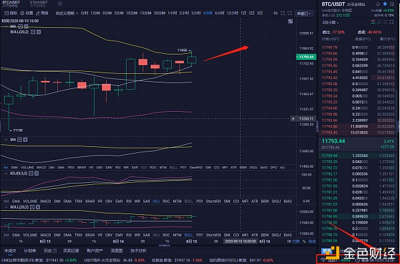Expand the 自定义周期 custom period dropdown

67,13
